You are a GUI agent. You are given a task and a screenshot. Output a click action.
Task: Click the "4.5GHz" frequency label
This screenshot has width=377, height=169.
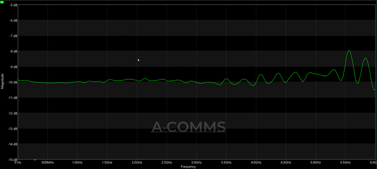click(286, 163)
